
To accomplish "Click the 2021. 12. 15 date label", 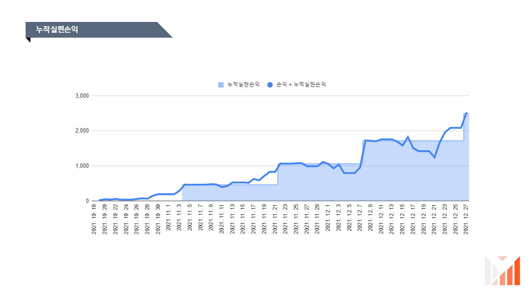I will tap(403, 219).
